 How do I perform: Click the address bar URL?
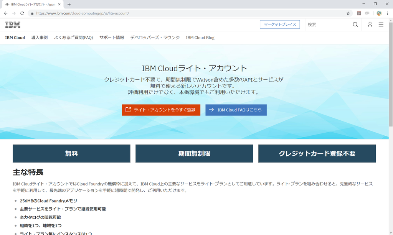(83, 13)
